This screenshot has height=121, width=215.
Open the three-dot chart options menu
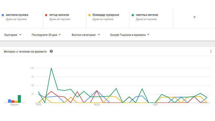click(x=211, y=51)
